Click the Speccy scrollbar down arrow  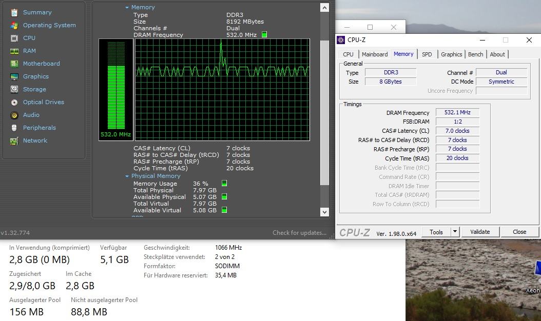click(324, 212)
